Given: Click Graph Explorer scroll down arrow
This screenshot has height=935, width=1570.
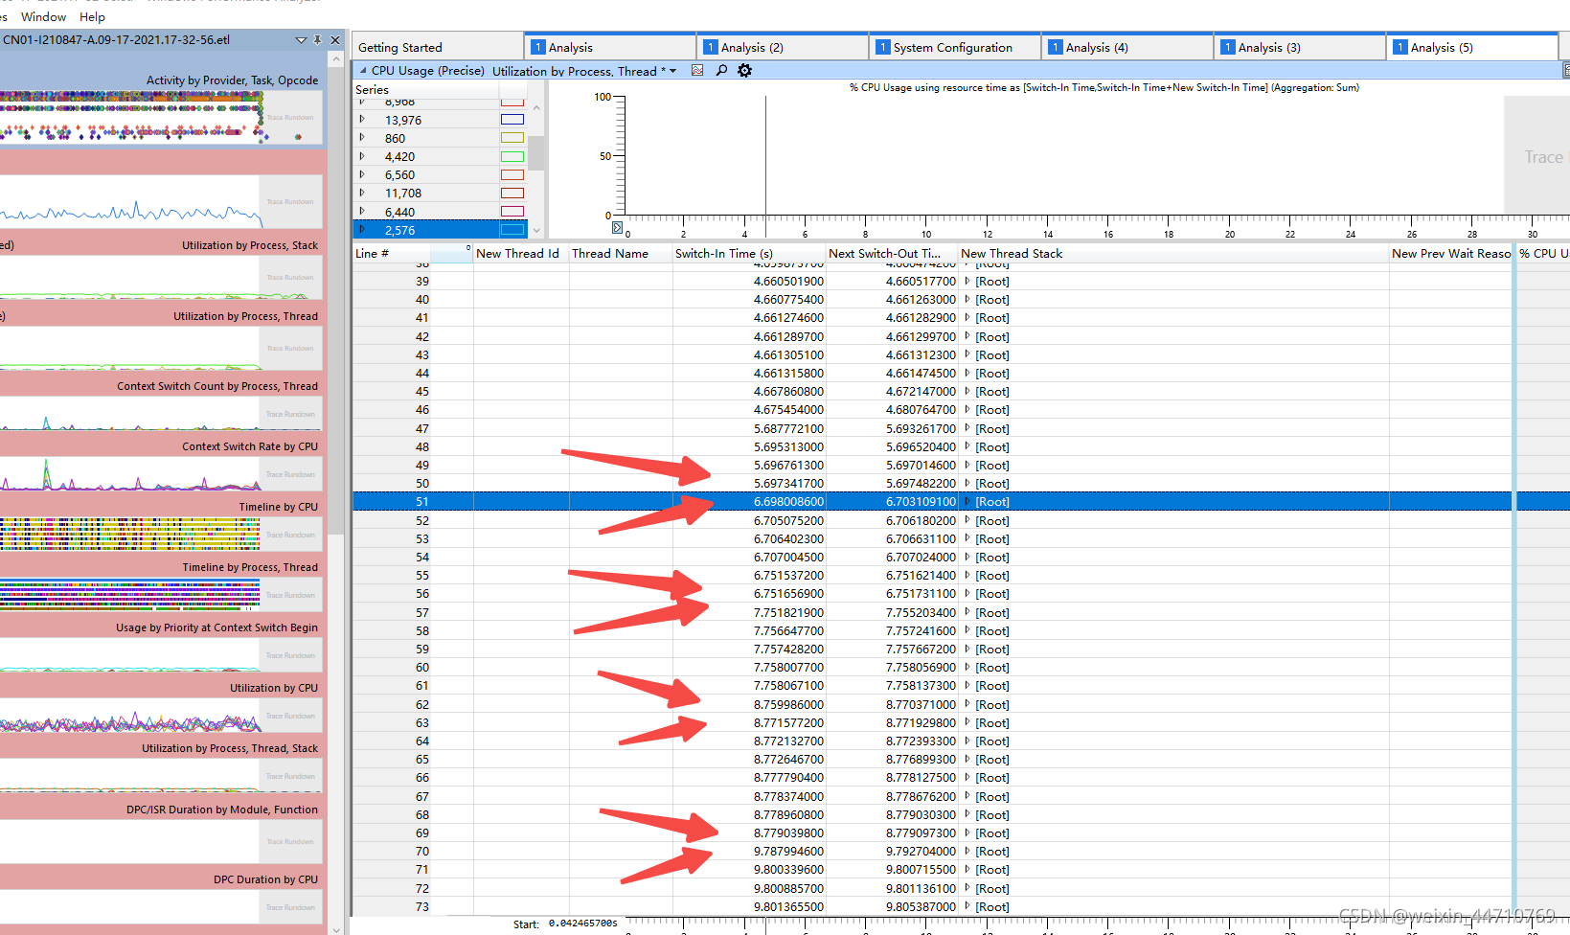Looking at the screenshot, I should tap(335, 928).
